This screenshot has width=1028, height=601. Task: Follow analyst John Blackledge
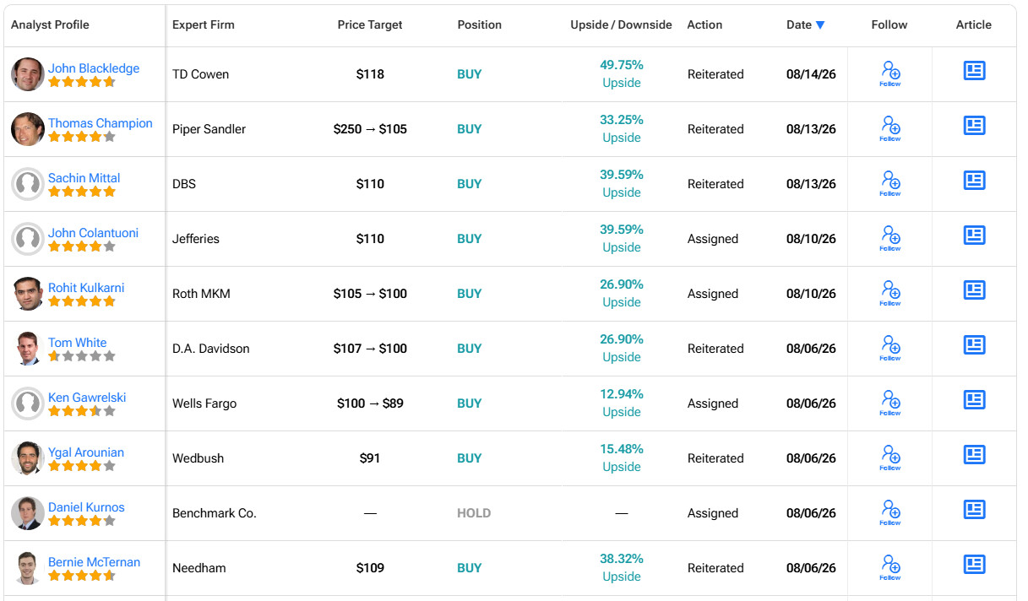click(890, 73)
